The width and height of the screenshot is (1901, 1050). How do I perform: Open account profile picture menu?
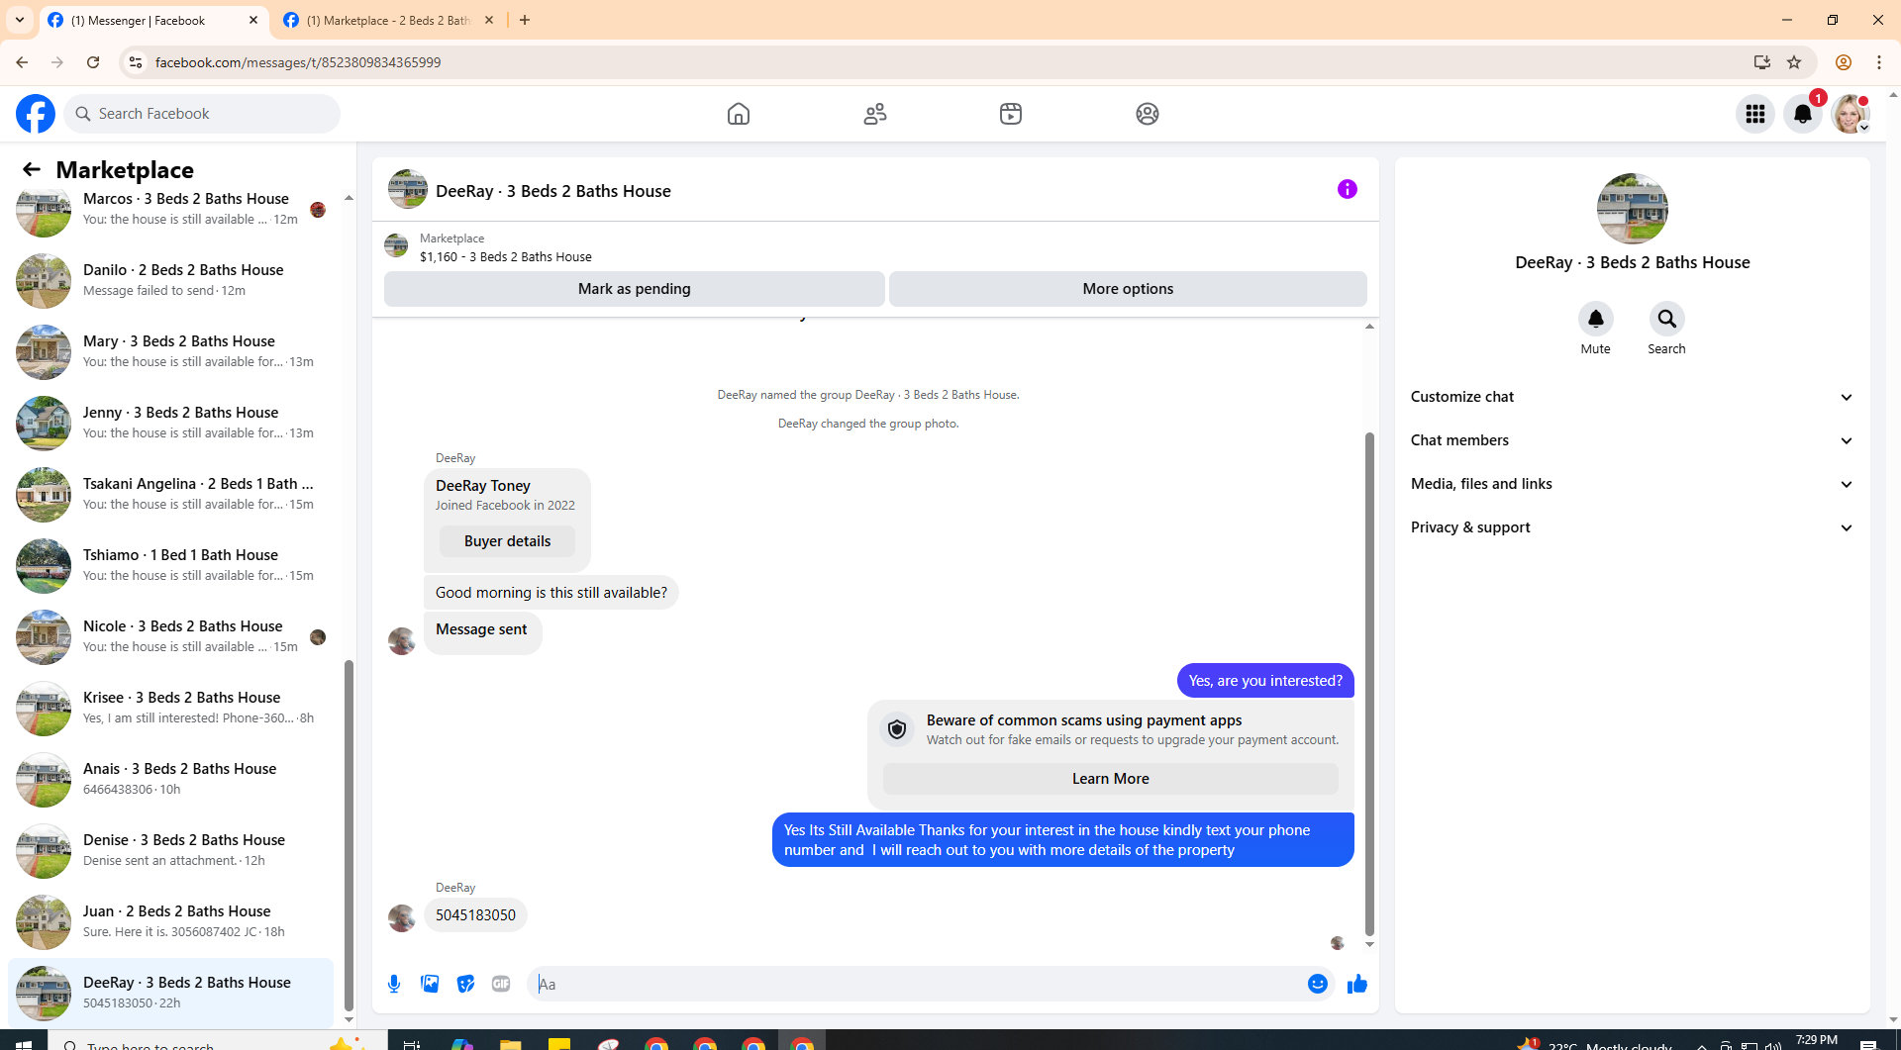click(x=1851, y=114)
